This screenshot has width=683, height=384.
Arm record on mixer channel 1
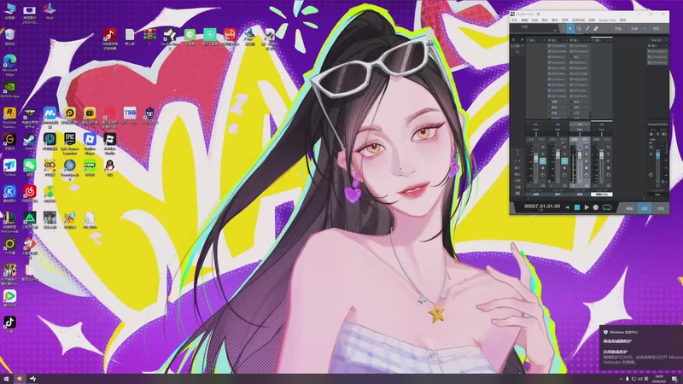pyautogui.click(x=543, y=168)
